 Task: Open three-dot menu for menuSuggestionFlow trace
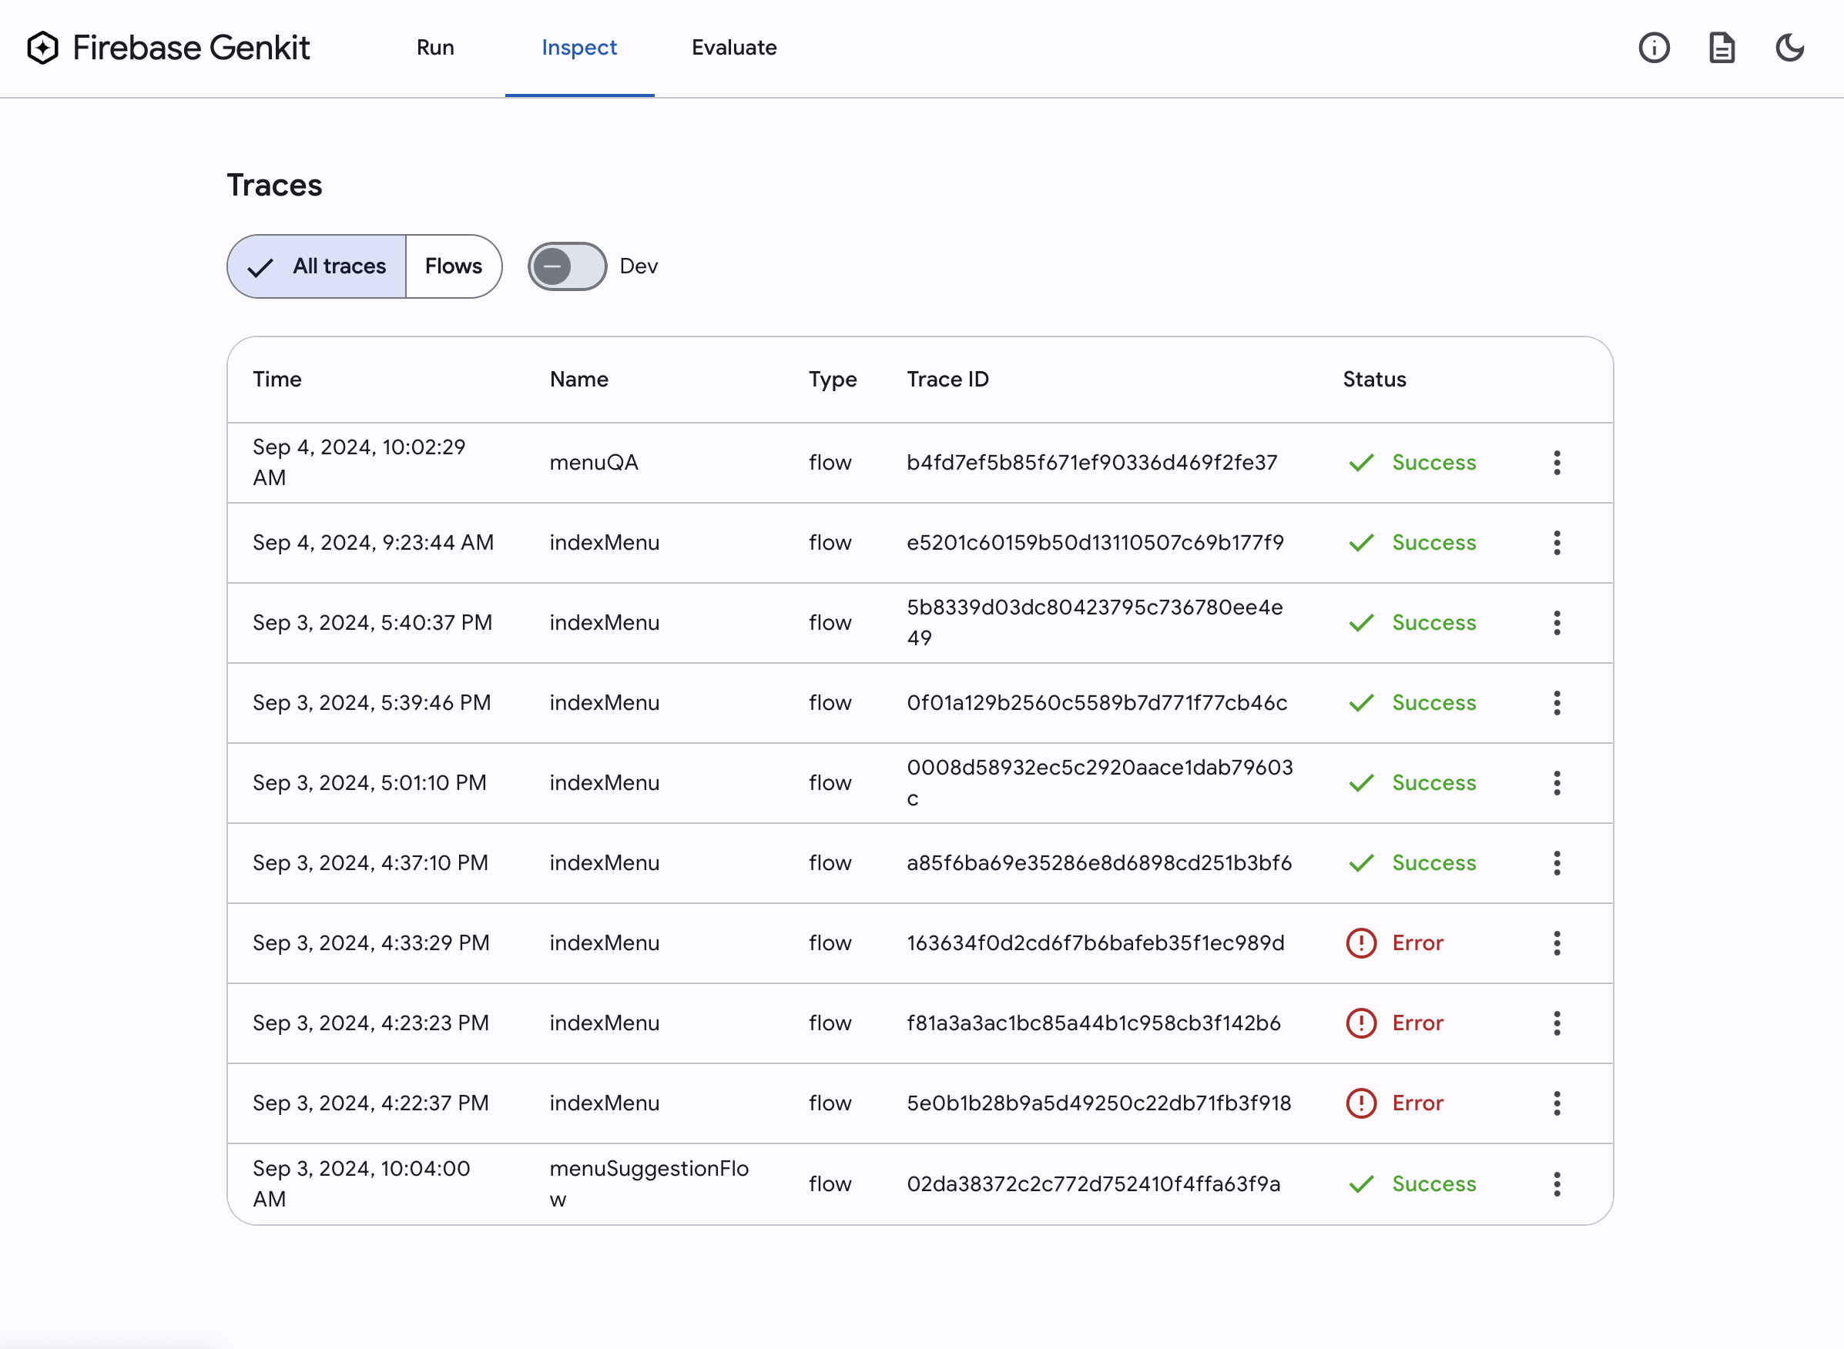click(1557, 1183)
